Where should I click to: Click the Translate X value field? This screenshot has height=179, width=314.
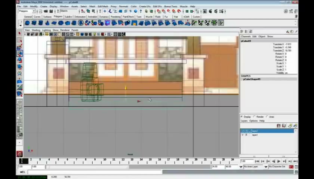point(291,44)
